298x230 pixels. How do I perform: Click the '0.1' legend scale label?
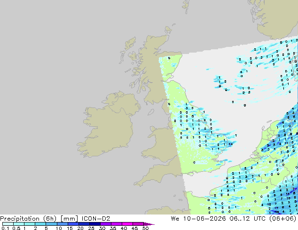pyautogui.click(x=5, y=228)
